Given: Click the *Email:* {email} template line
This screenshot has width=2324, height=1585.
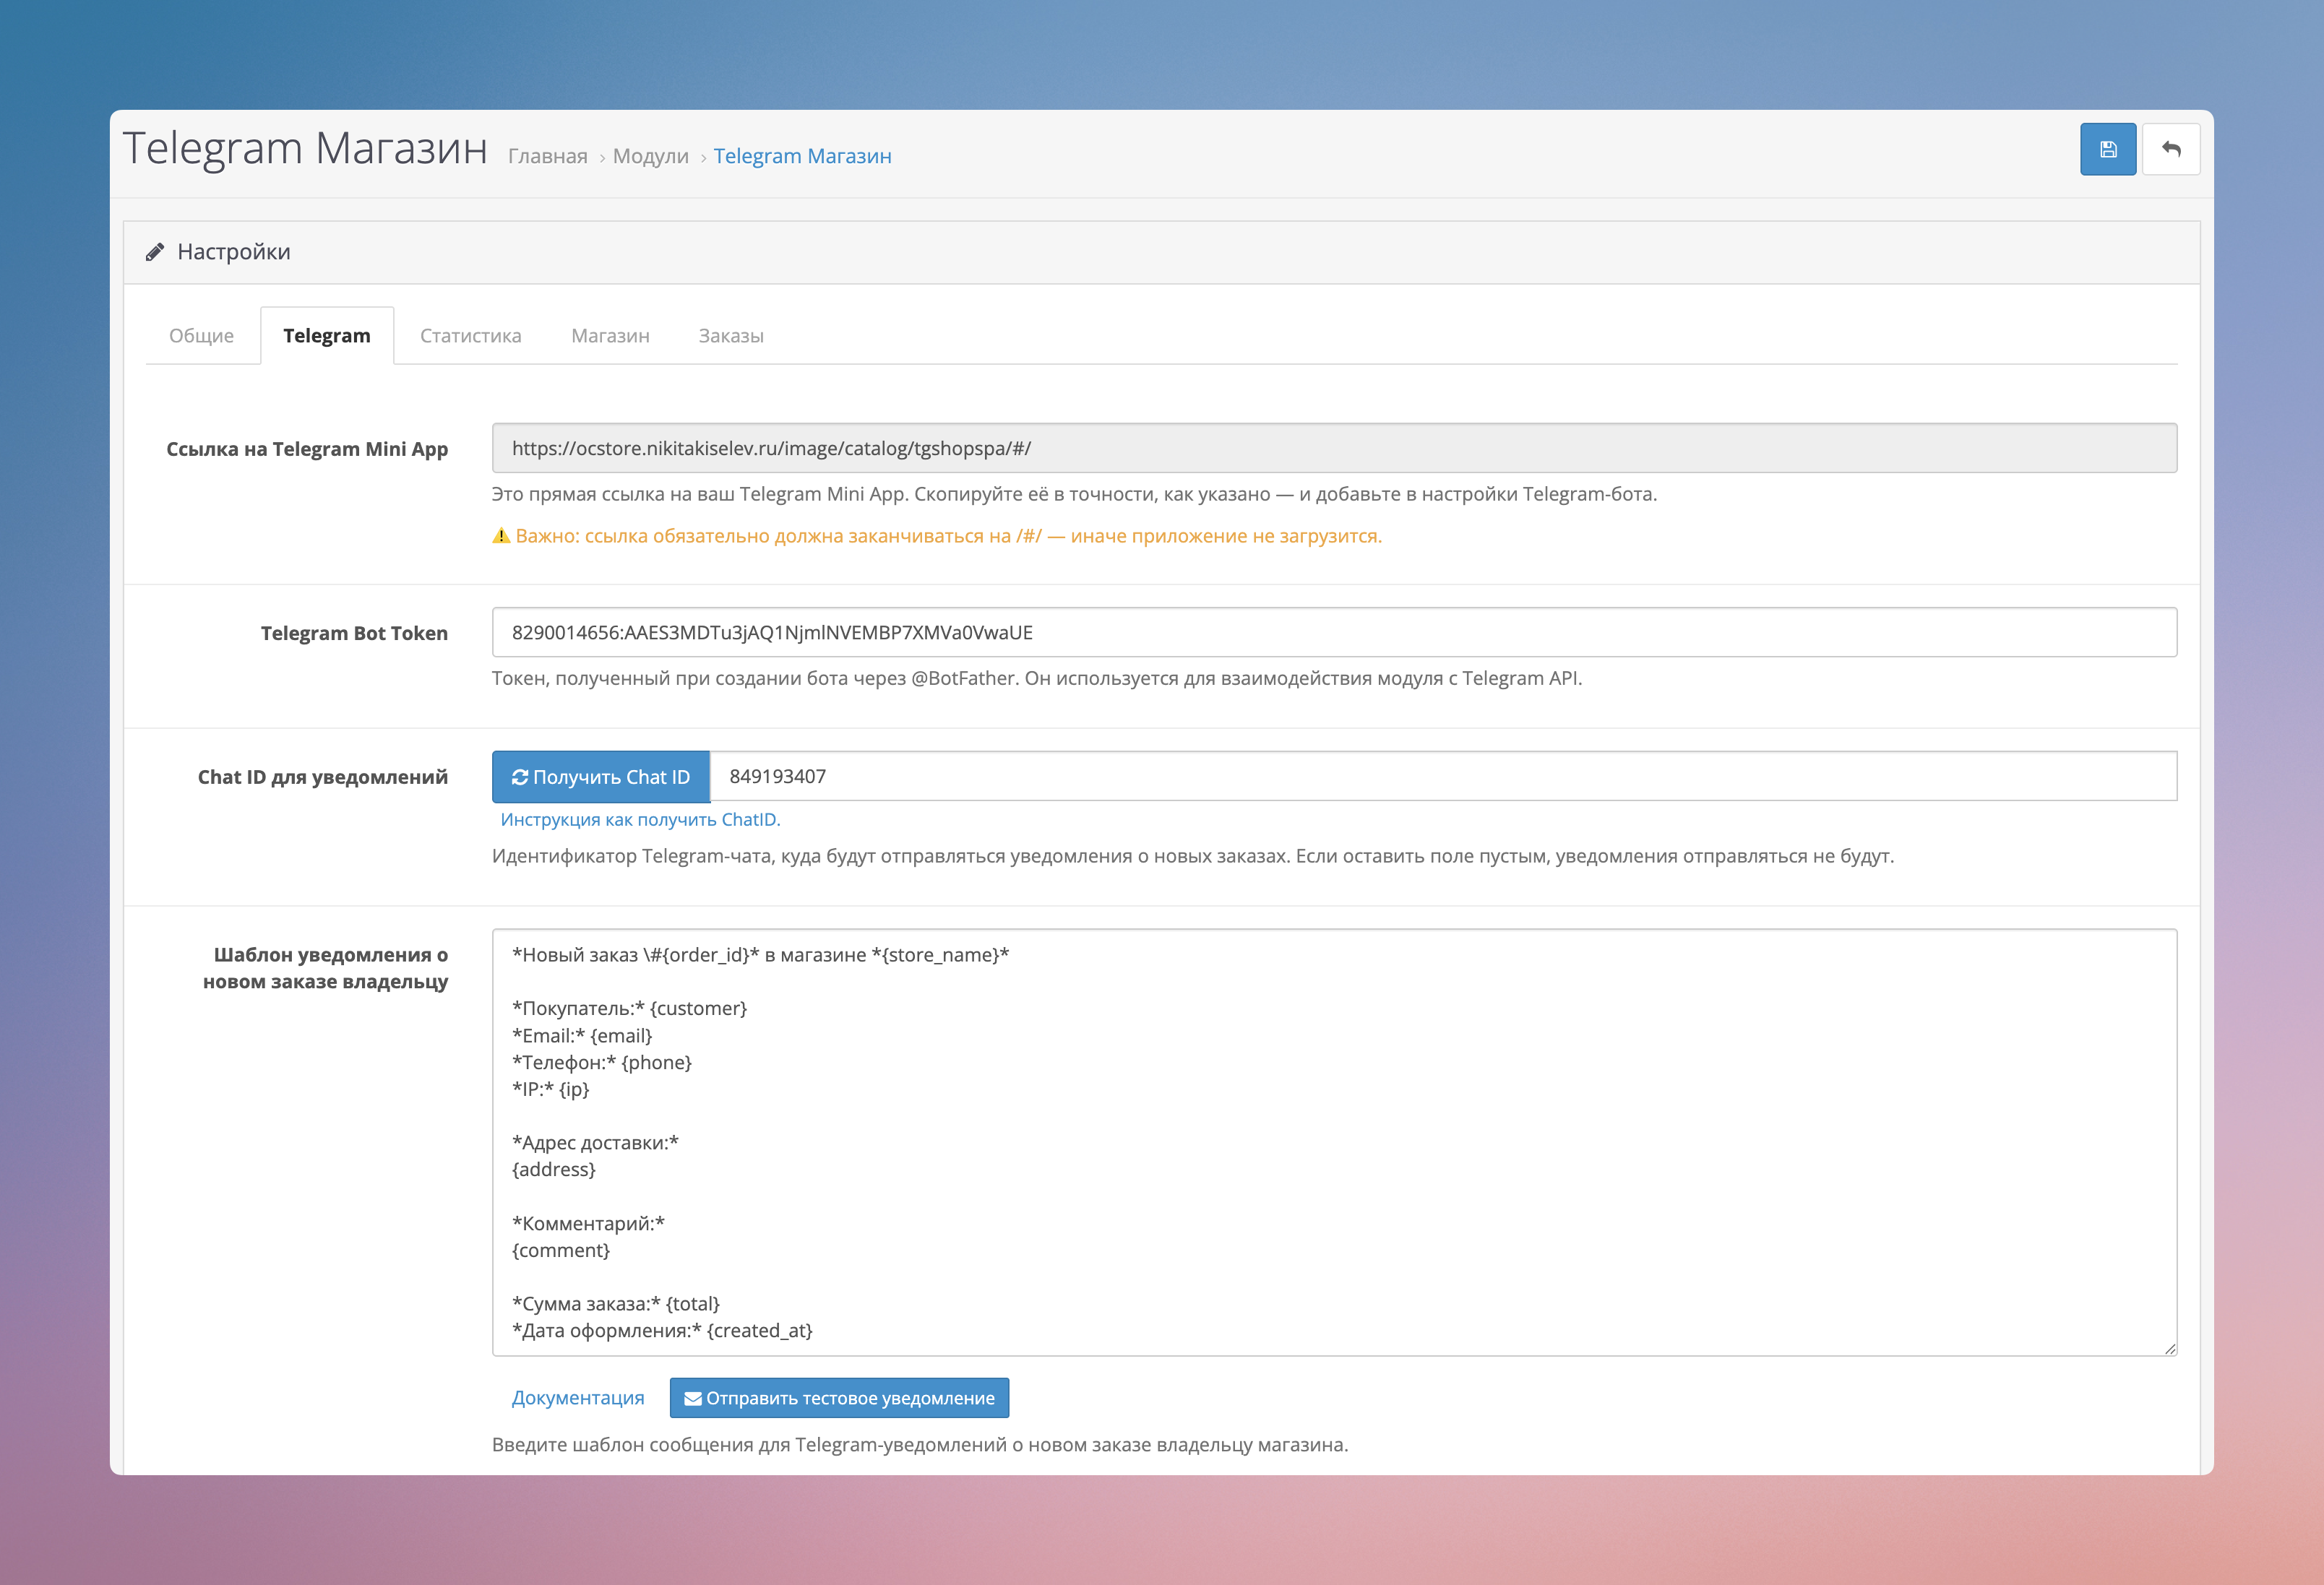Looking at the screenshot, I should 582,1036.
